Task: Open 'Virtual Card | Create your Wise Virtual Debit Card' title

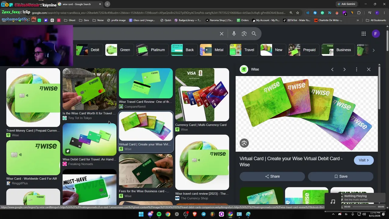Action: coord(291,162)
